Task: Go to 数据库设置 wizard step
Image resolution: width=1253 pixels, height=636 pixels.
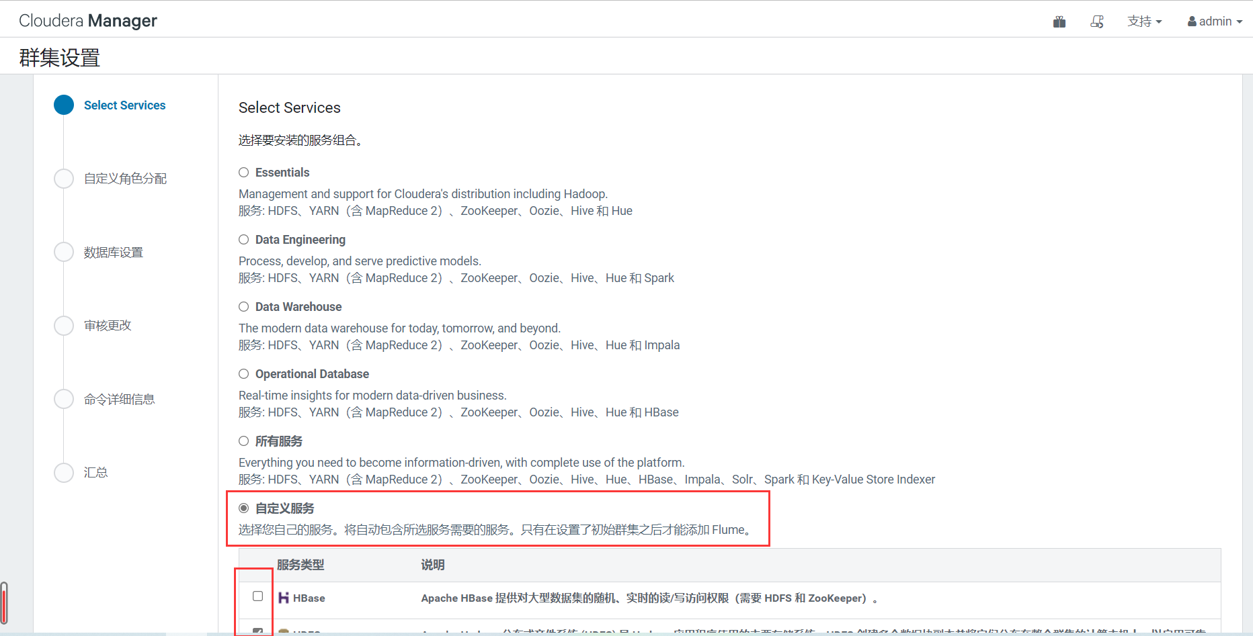Action: pos(114,253)
